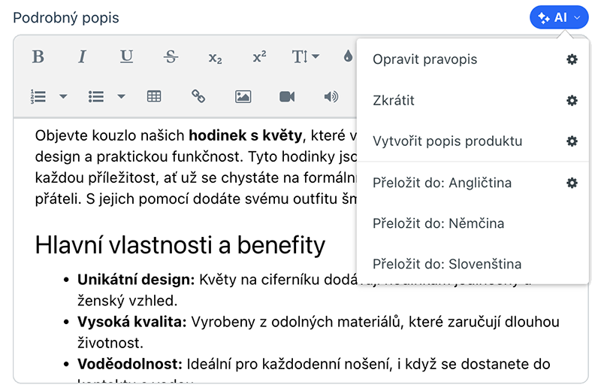Open settings gear for Opravit pravopis

572,59
